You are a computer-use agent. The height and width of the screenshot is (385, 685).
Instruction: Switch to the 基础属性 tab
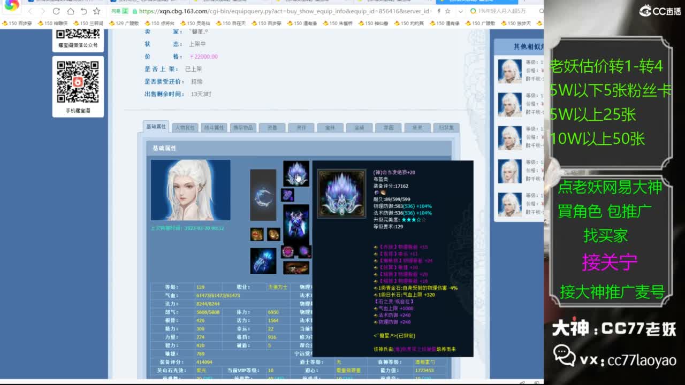click(x=156, y=126)
